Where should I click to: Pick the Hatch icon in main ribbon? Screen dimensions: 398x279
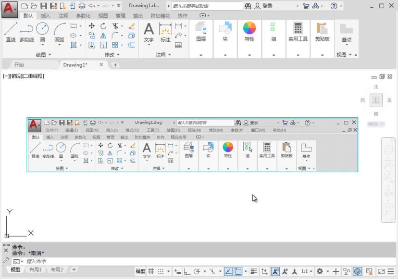(74, 45)
